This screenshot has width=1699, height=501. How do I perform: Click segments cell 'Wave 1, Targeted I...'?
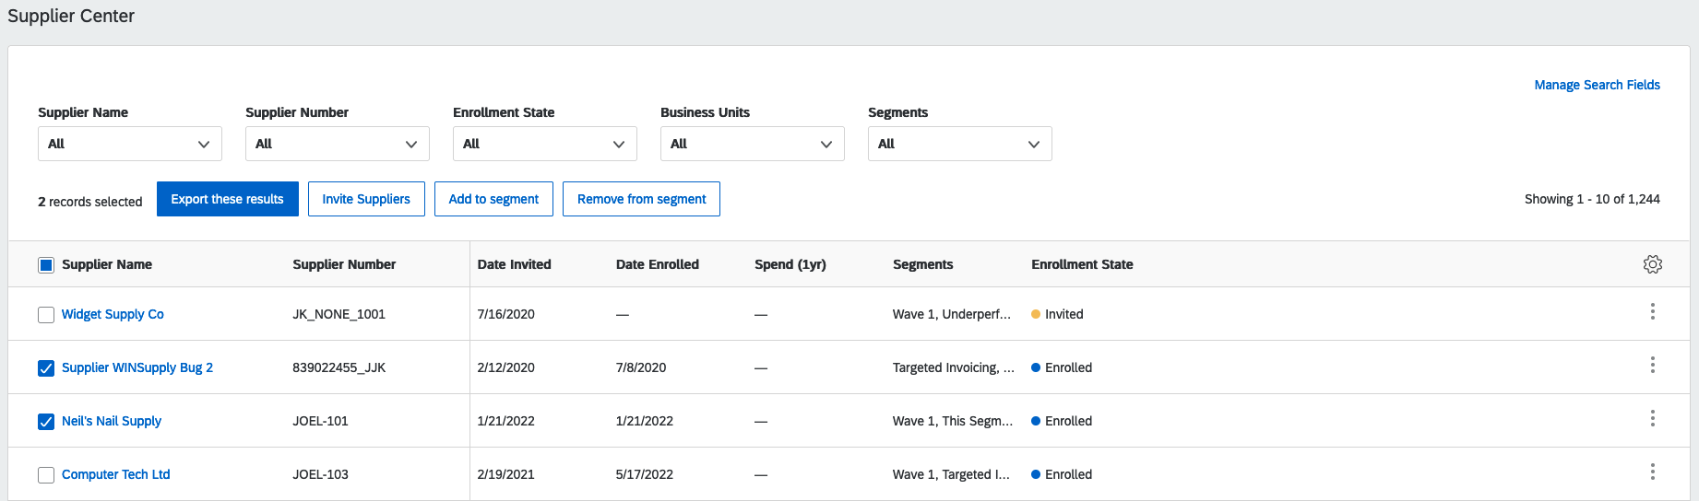[951, 474]
